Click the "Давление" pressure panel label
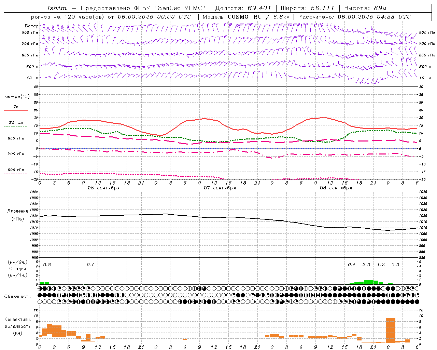Screen dimensions: 437x350 pos(18,211)
